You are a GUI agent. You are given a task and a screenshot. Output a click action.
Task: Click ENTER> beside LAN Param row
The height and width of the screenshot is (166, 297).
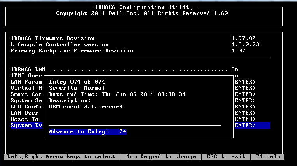click(245, 82)
